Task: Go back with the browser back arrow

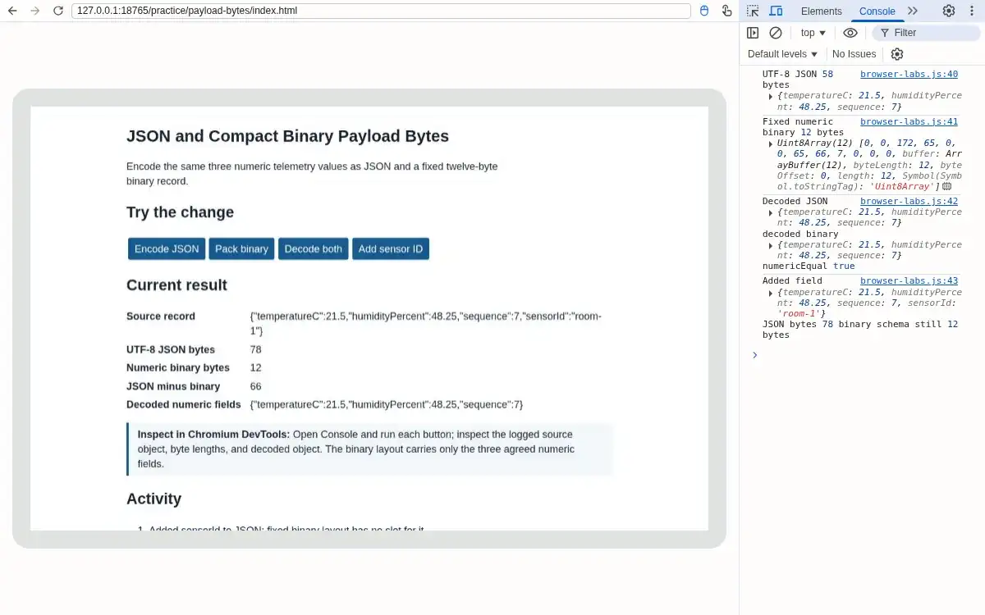Action: 12,11
